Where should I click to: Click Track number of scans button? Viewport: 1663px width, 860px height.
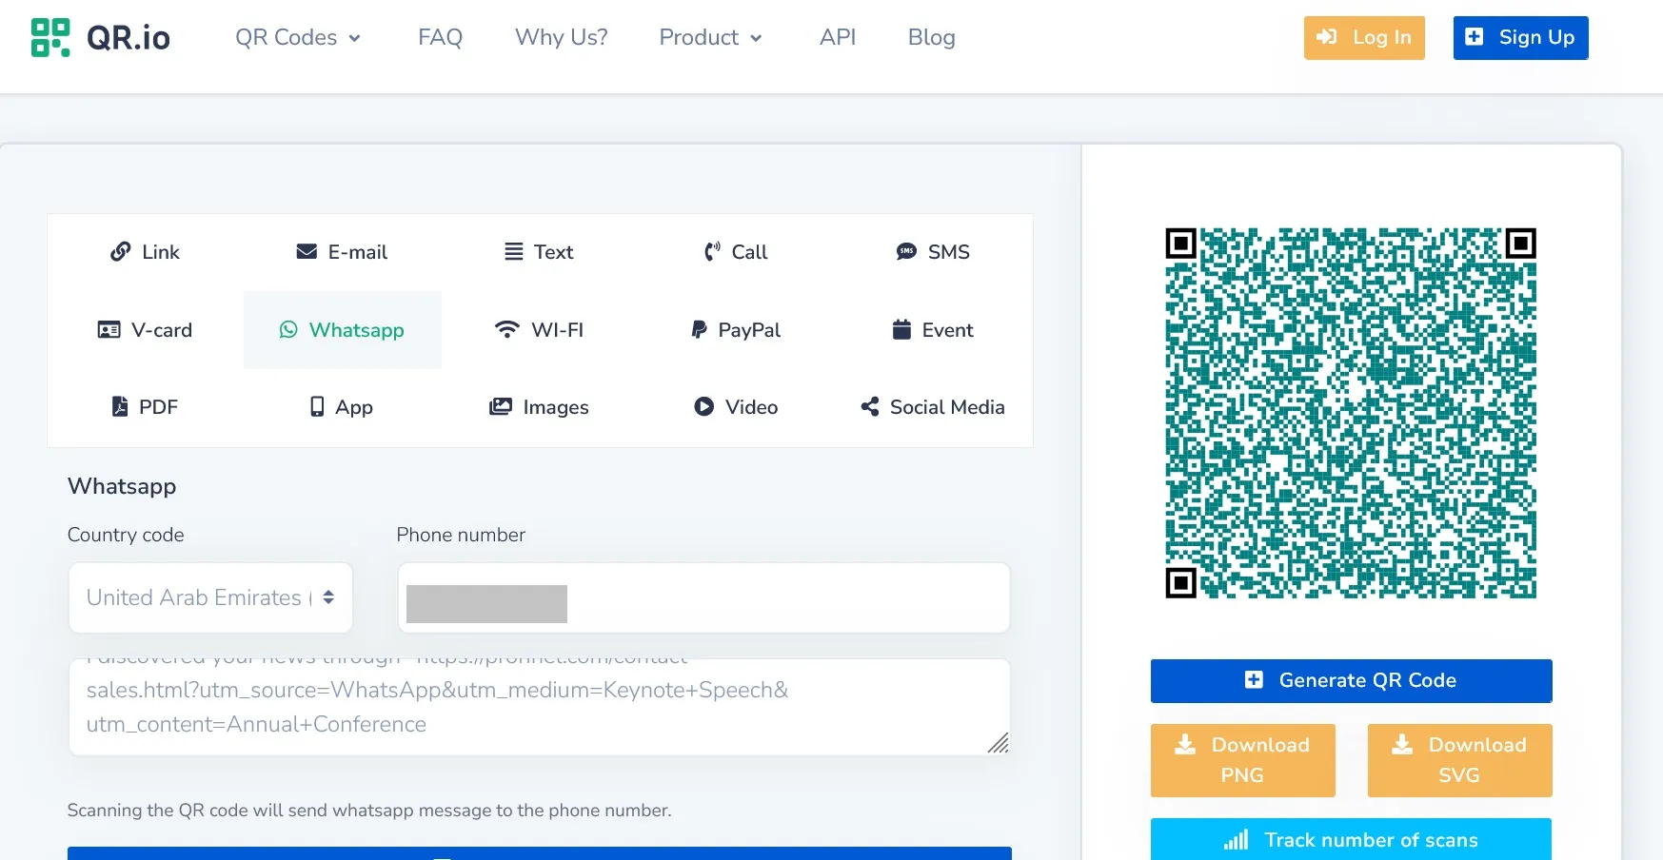click(1351, 839)
